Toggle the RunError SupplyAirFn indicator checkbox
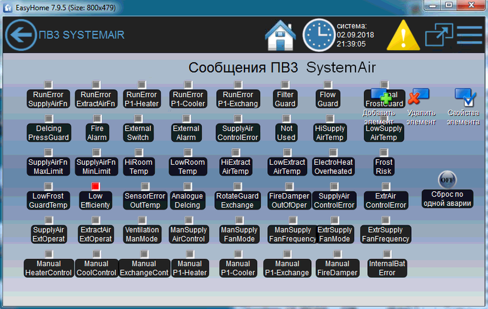 [49, 84]
